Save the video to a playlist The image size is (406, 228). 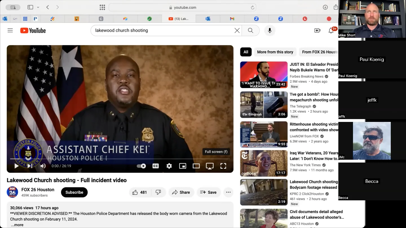pyautogui.click(x=209, y=192)
